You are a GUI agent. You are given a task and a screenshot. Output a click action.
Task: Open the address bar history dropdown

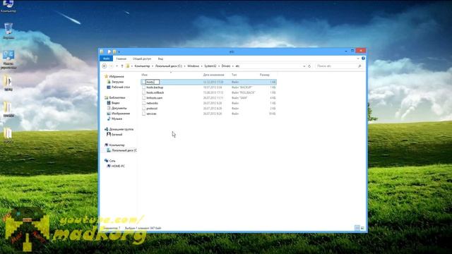point(304,66)
